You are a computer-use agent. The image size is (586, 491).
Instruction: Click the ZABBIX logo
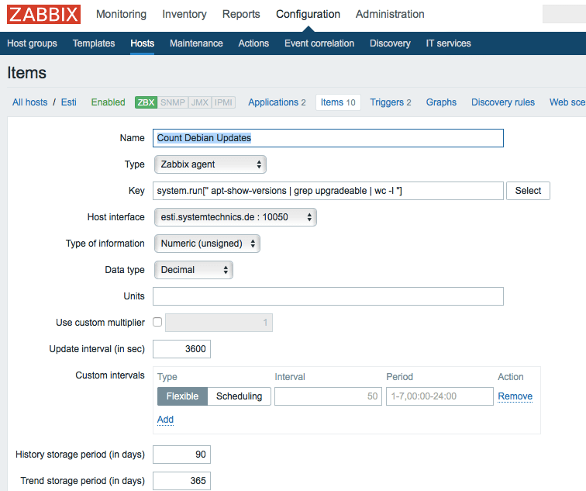pyautogui.click(x=43, y=14)
